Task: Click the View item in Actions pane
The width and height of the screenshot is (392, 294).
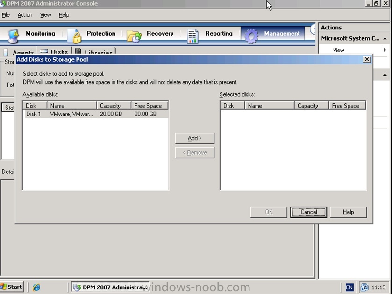Action: pyautogui.click(x=338, y=50)
